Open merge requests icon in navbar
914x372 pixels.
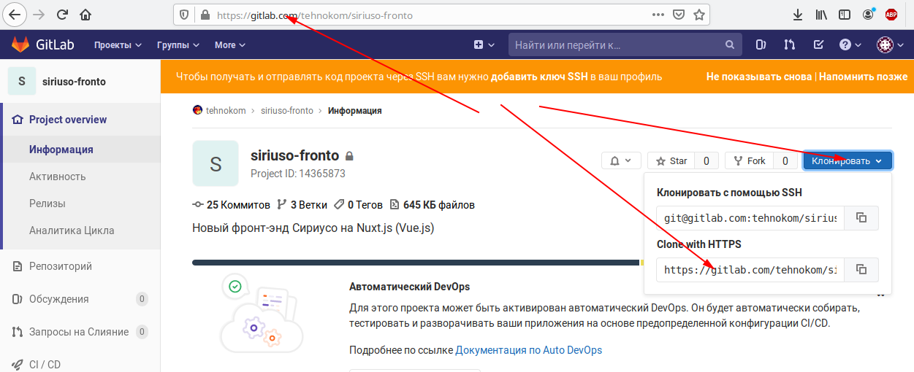[789, 44]
